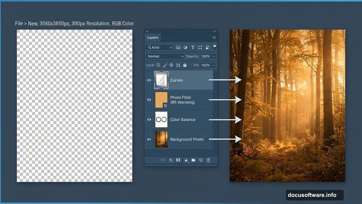
Task: Turn off the layer filtering switch
Action: point(214,47)
